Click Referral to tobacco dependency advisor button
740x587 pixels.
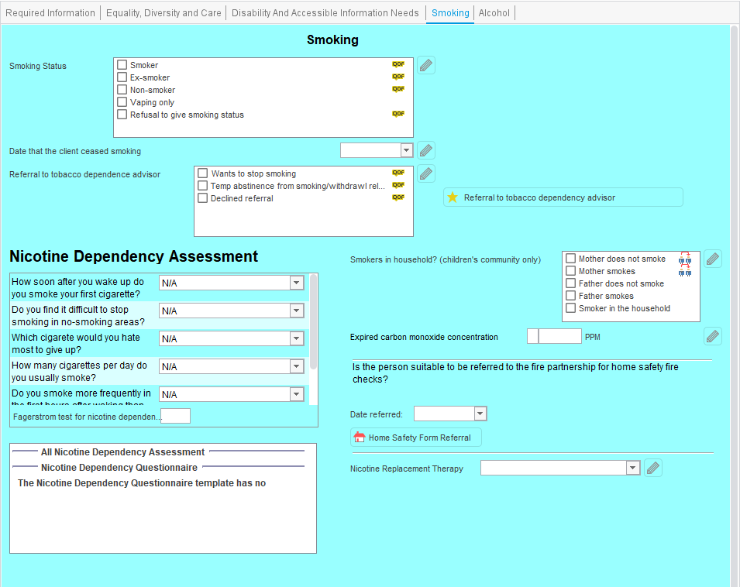pos(563,197)
